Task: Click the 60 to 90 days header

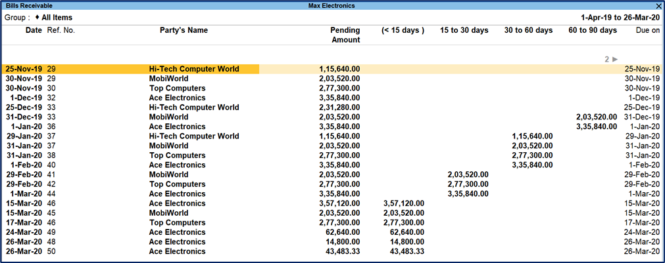Action: tap(593, 30)
